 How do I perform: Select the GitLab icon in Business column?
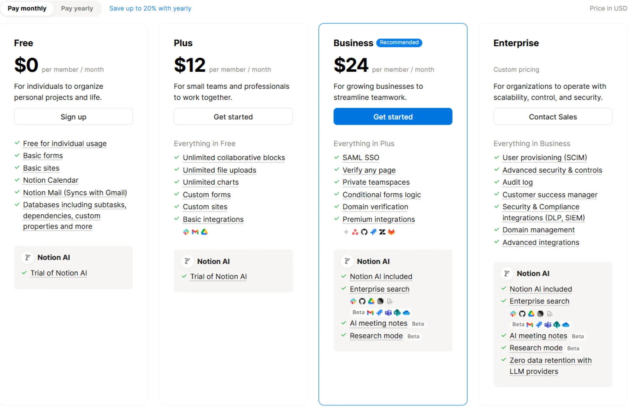392,232
